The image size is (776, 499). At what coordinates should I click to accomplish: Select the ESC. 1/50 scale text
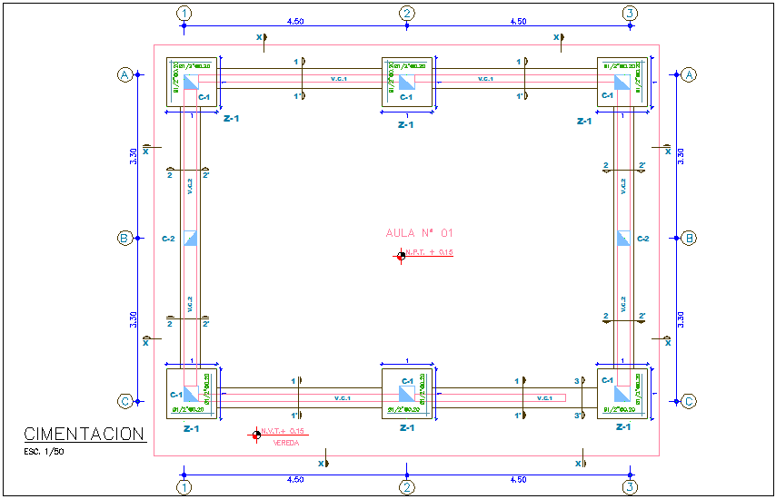[x=44, y=451]
